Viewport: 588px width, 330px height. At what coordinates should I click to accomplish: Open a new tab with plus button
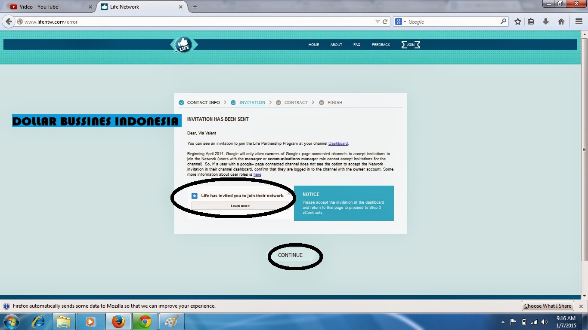pyautogui.click(x=195, y=7)
